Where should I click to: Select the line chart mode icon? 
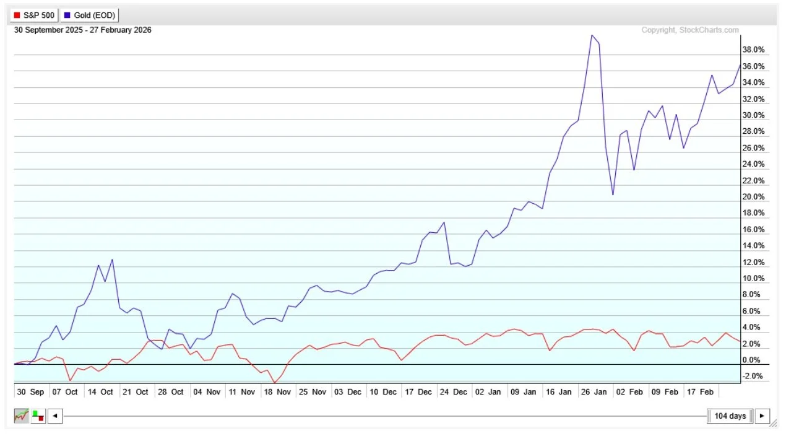tap(20, 416)
